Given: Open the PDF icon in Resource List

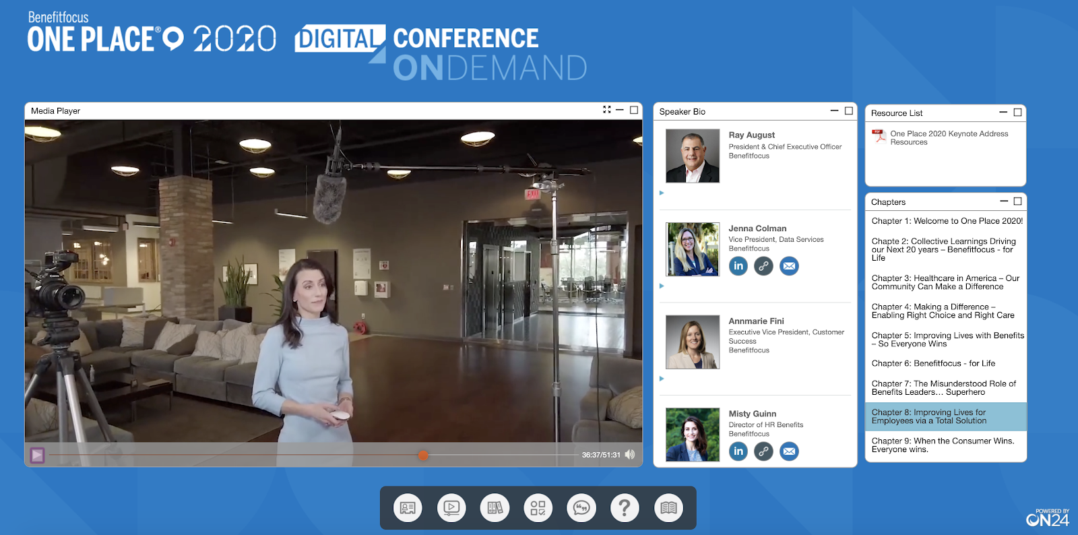Looking at the screenshot, I should pos(879,136).
